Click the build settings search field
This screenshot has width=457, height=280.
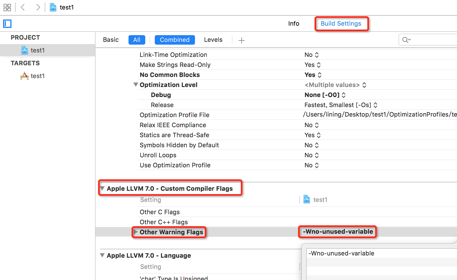point(428,40)
